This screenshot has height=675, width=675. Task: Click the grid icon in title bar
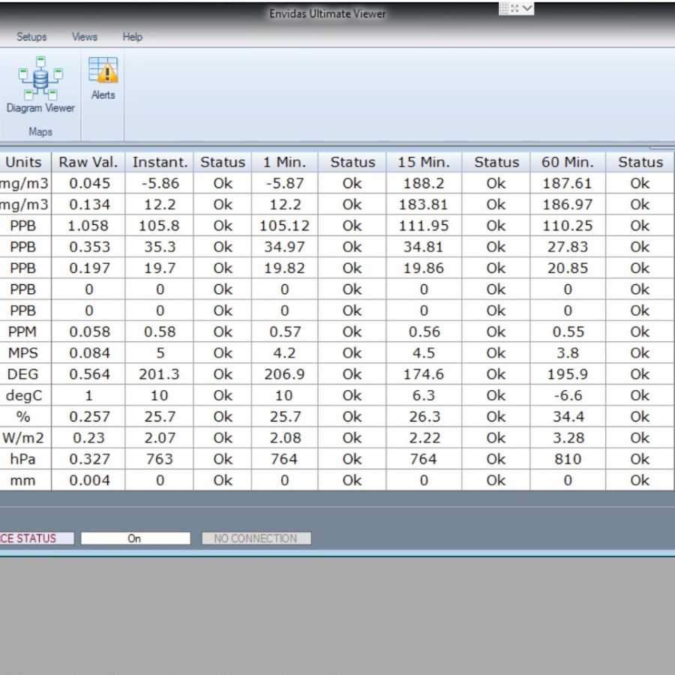504,8
